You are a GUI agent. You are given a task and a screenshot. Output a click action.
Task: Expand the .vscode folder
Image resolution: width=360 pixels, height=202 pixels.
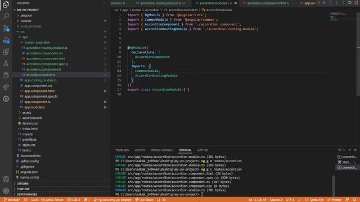pos(26,21)
